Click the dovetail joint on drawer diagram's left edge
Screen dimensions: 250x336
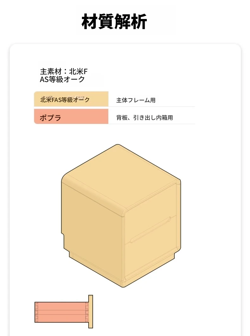36,312
